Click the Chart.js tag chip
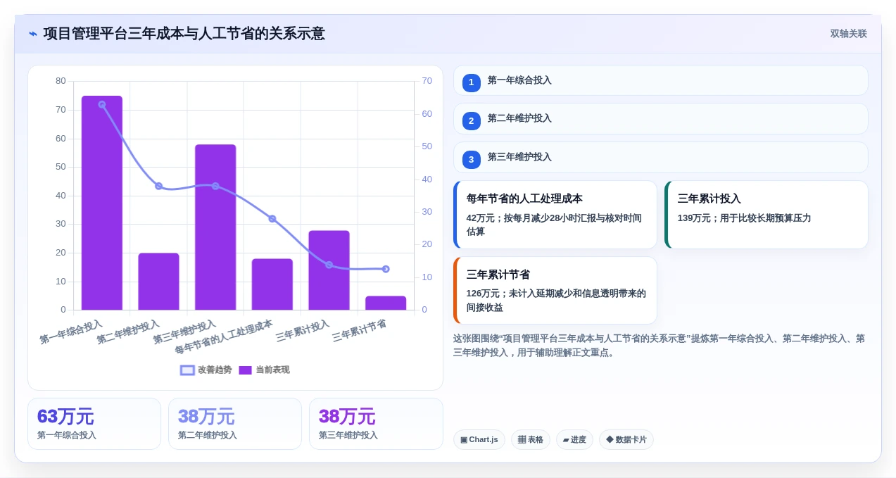Viewport: 896px width, 478px height. (479, 439)
